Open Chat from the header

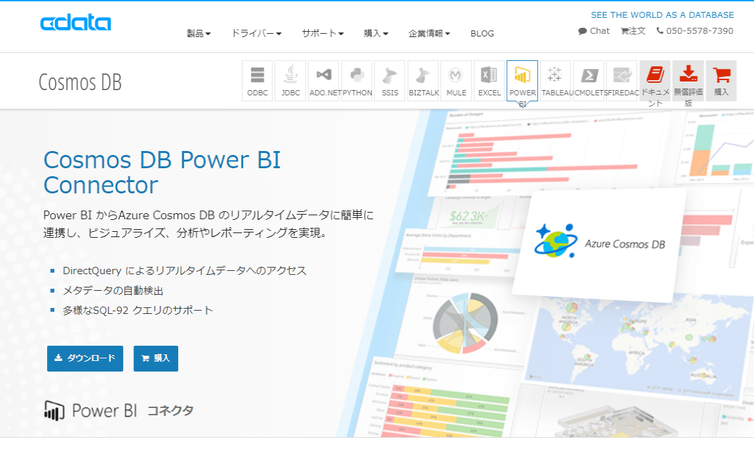click(594, 30)
